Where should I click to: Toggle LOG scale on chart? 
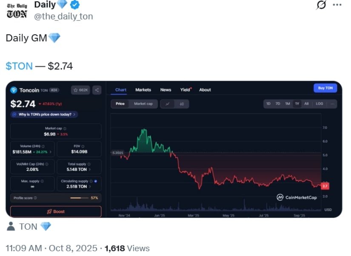coord(319,104)
